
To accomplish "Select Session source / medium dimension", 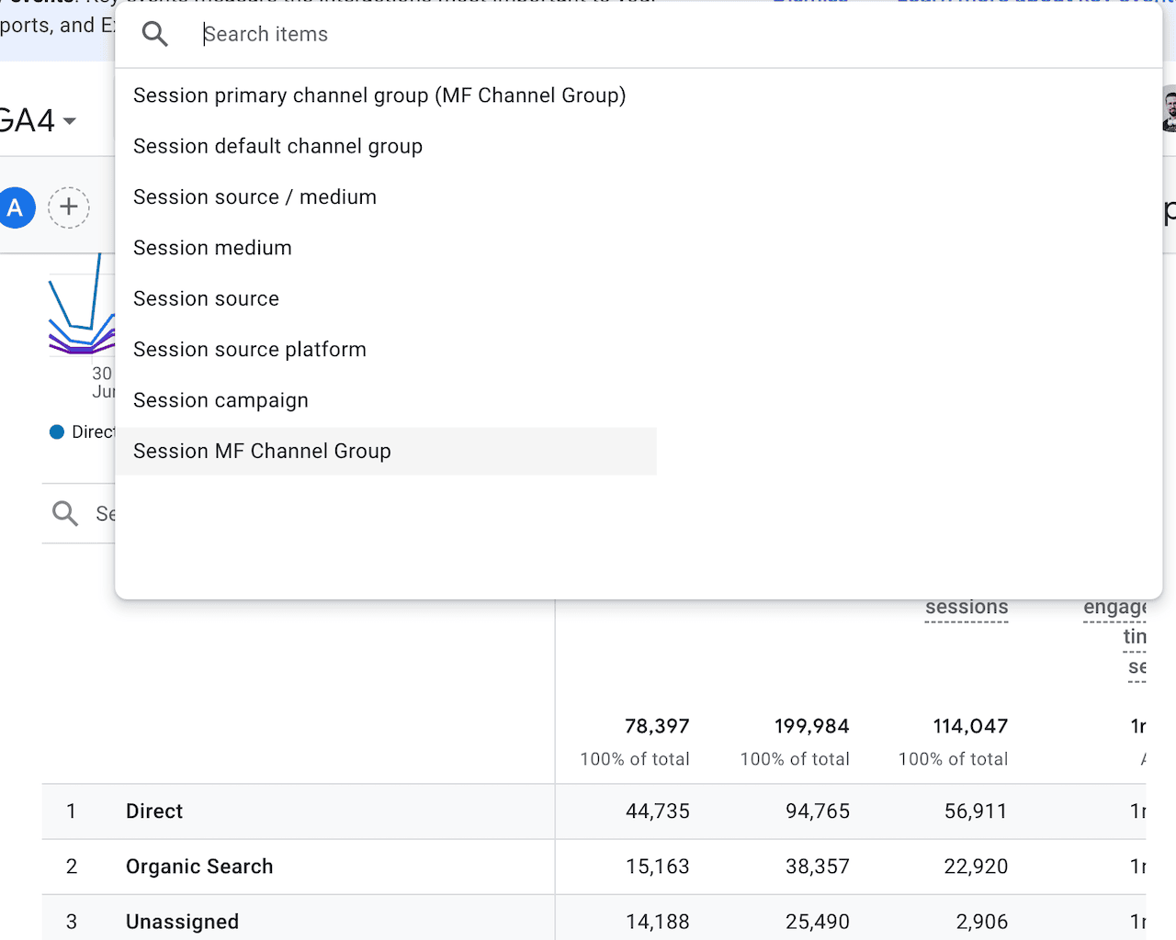I will pos(254,196).
